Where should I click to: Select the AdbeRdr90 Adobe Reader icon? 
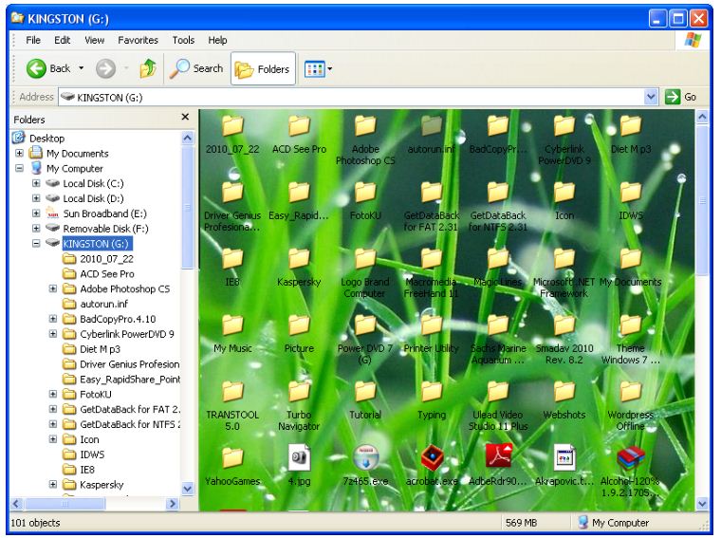point(498,456)
